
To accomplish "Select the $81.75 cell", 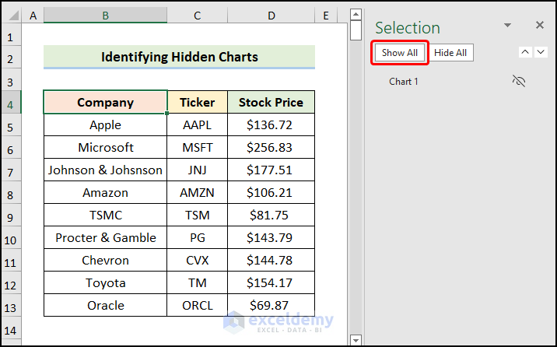I will pyautogui.click(x=271, y=215).
